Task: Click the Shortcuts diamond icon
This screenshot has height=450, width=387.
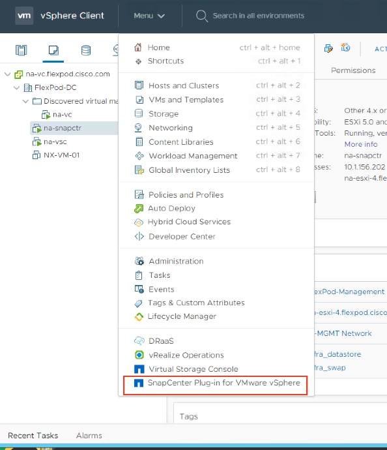Action: (139, 61)
